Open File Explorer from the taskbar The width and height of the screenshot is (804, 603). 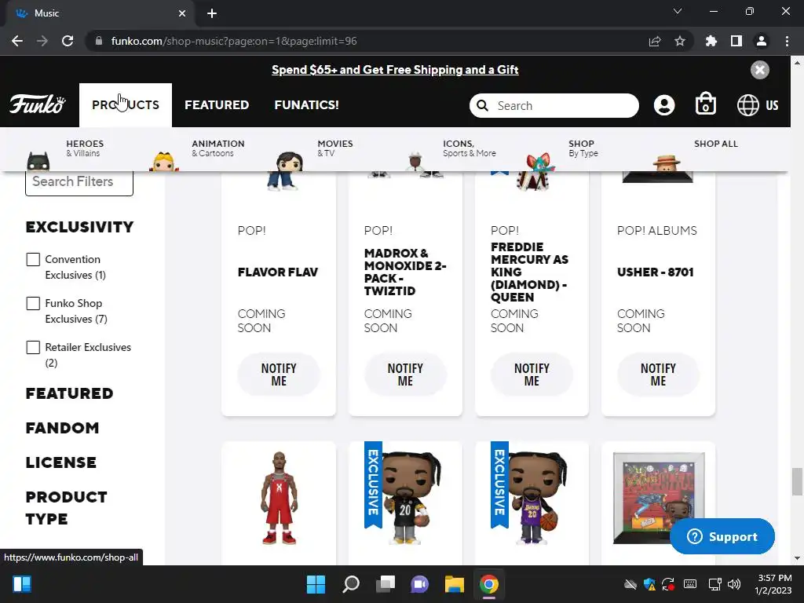click(x=455, y=584)
